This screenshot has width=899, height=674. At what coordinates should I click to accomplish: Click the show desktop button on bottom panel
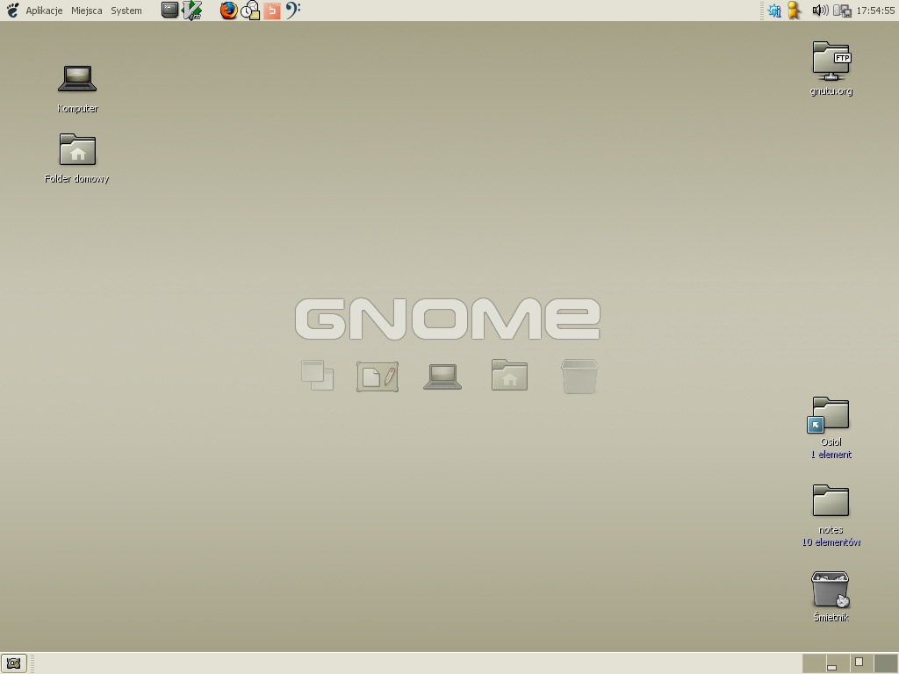pyautogui.click(x=14, y=663)
